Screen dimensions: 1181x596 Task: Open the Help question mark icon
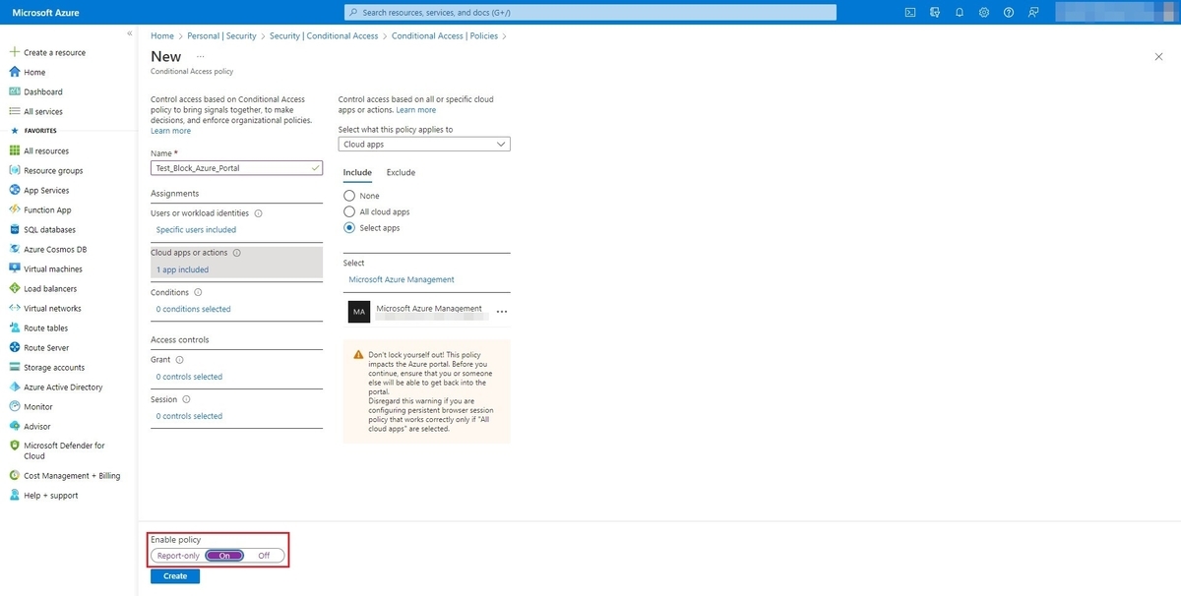click(x=1009, y=12)
